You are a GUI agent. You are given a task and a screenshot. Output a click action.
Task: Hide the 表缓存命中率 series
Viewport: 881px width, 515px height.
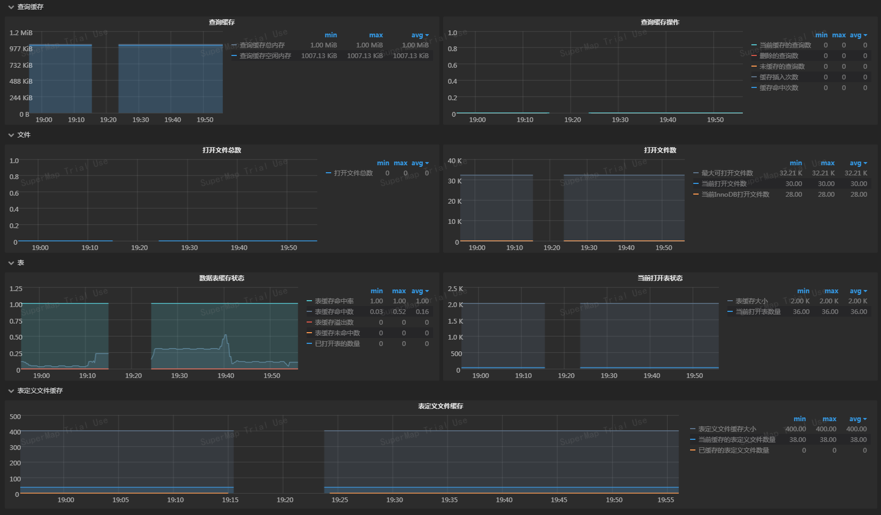tap(330, 301)
